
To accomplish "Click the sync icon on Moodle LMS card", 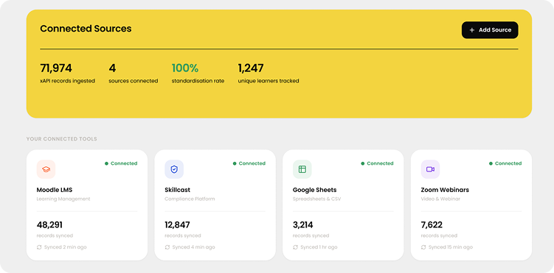I will pyautogui.click(x=39, y=247).
